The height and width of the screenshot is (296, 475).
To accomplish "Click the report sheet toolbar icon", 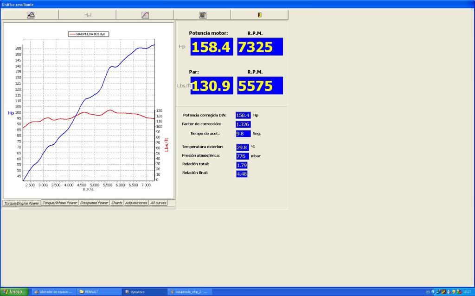I will [202, 15].
